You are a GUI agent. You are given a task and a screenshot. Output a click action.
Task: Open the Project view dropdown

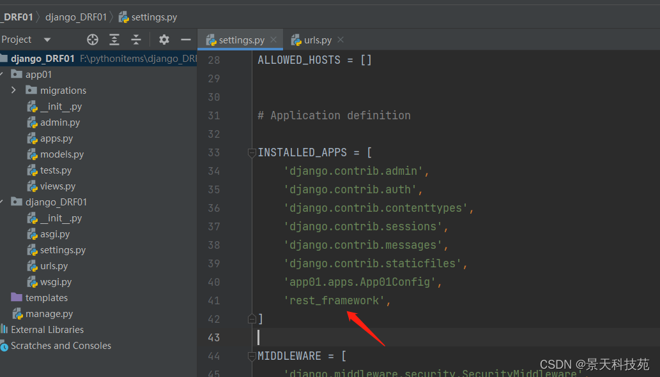[46, 39]
